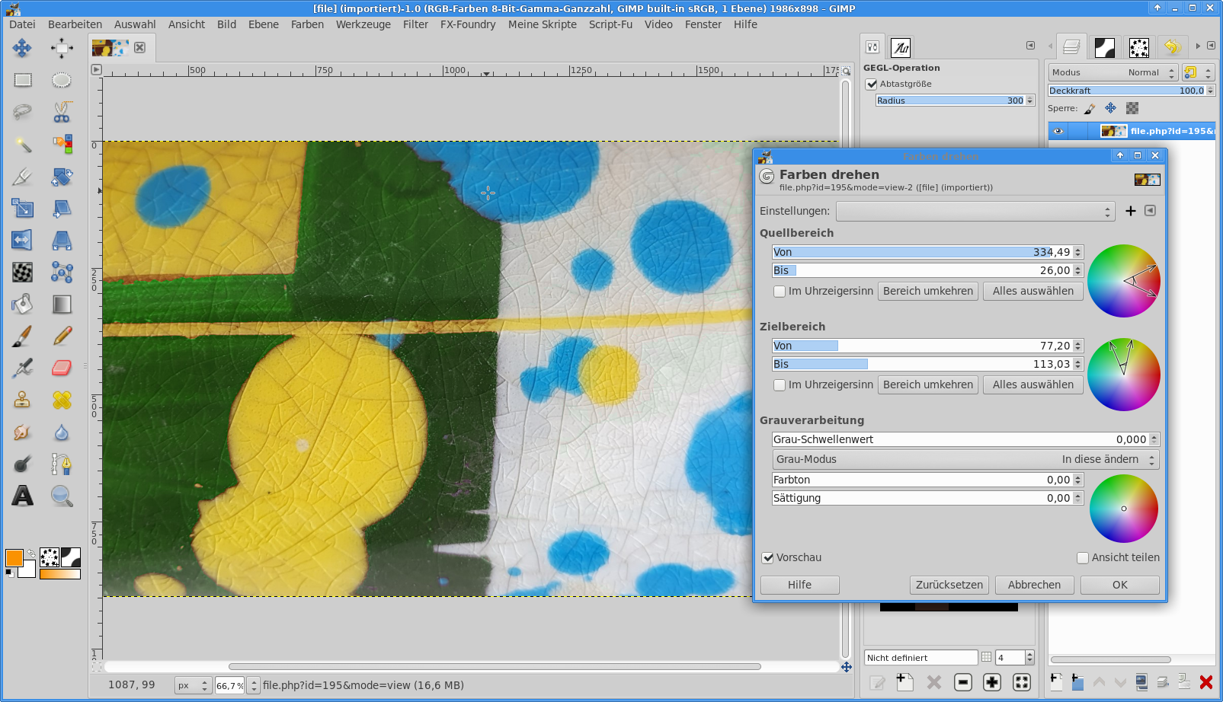
Task: Select the Move tool in toolbox
Action: (x=22, y=48)
